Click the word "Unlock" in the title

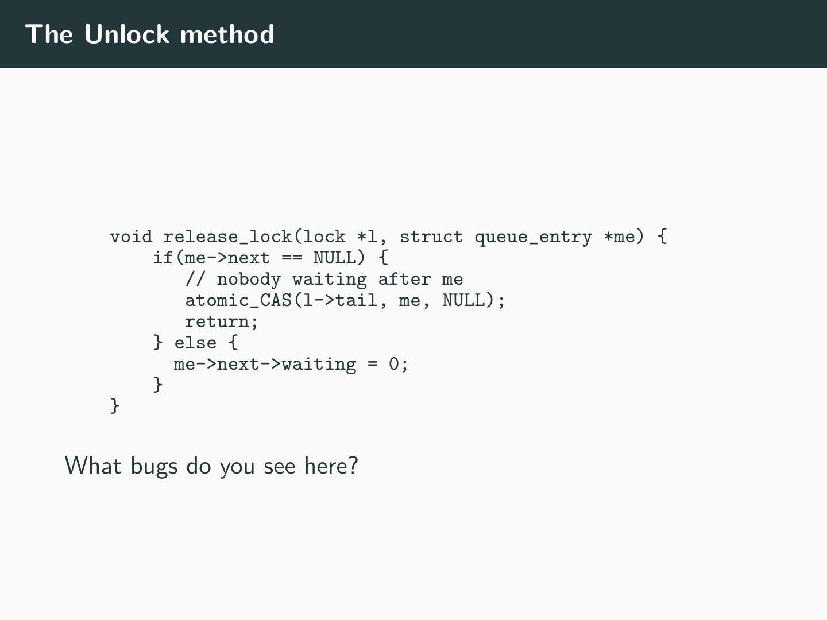click(127, 34)
